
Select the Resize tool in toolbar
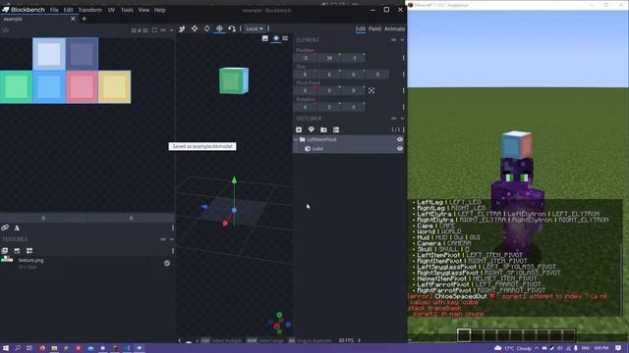pyautogui.click(x=195, y=28)
